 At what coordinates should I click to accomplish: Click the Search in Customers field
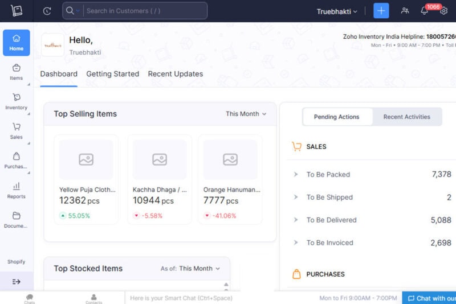146,11
